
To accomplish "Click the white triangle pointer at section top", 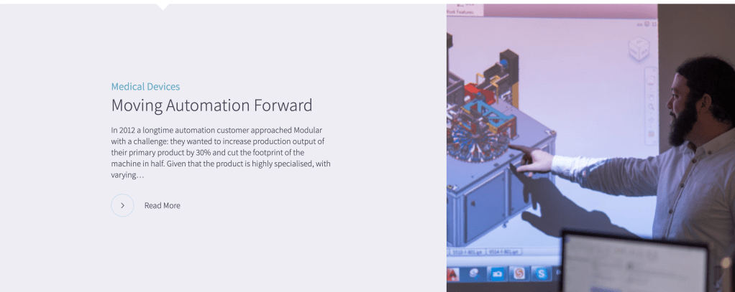I will coord(163,6).
